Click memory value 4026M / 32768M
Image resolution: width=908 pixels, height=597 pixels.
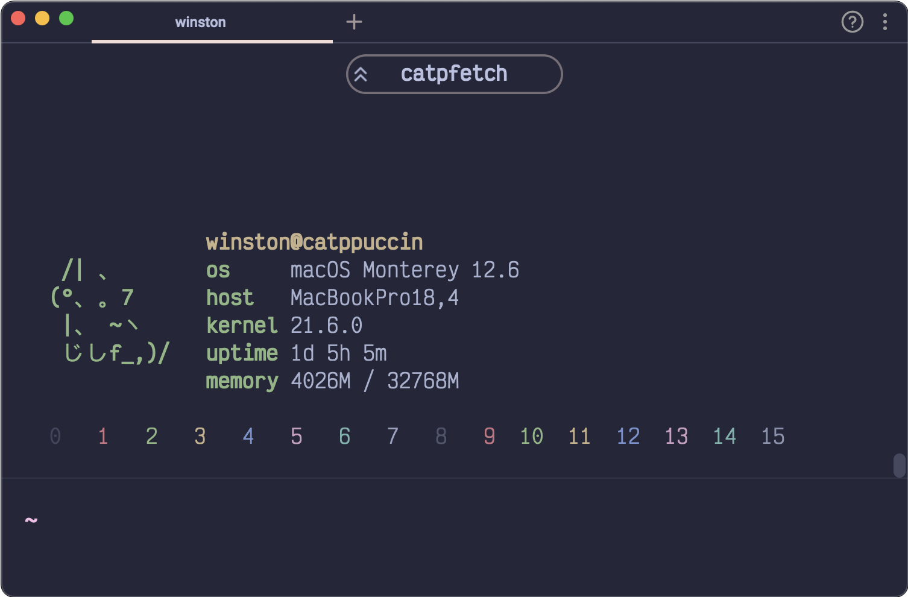point(374,381)
